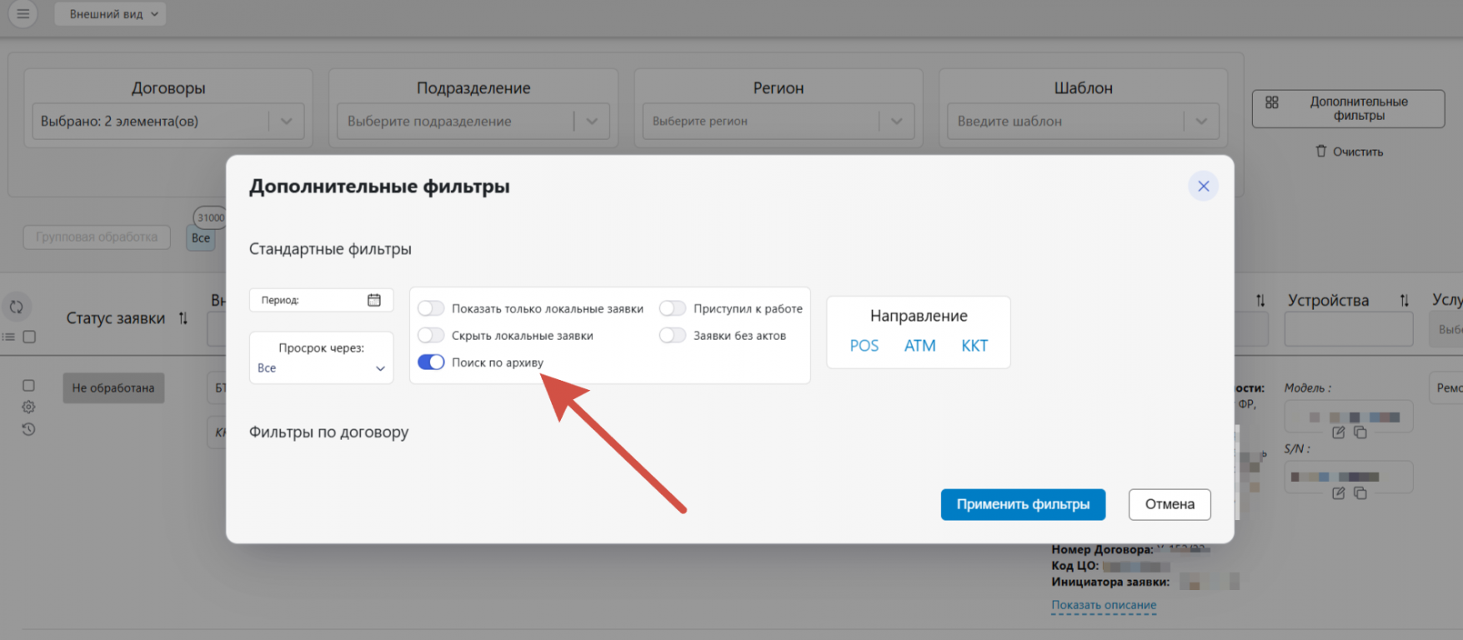The height and width of the screenshot is (640, 1463).
Task: Turn on the Заявки без актов toggle
Action: pyautogui.click(x=673, y=336)
